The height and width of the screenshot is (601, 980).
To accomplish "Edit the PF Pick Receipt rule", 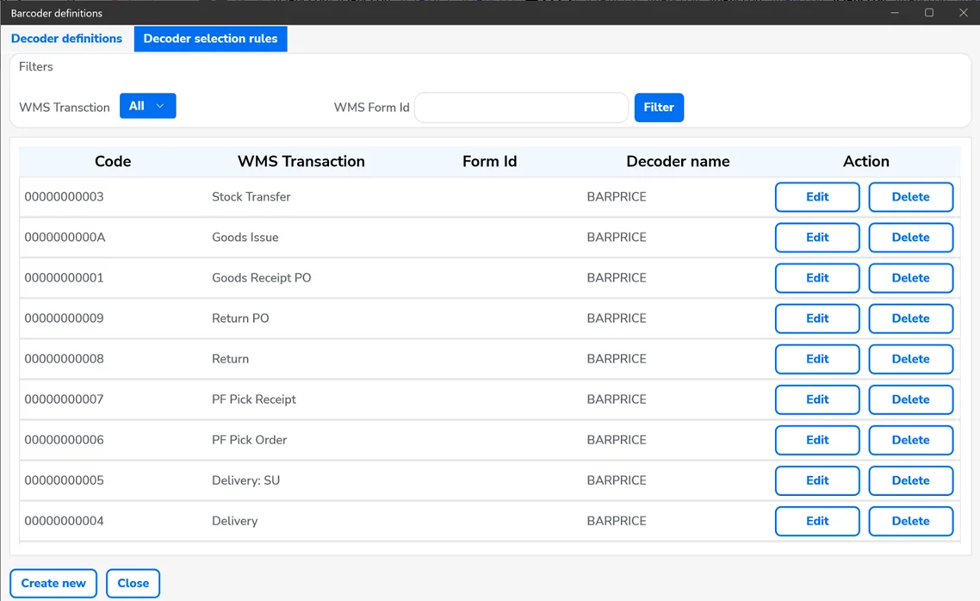I will (816, 400).
